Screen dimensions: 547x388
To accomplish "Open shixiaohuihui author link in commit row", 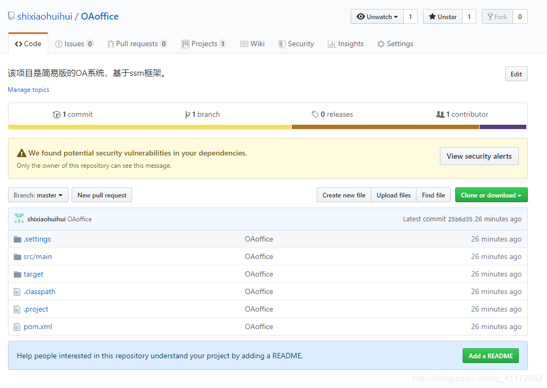I will pyautogui.click(x=46, y=219).
